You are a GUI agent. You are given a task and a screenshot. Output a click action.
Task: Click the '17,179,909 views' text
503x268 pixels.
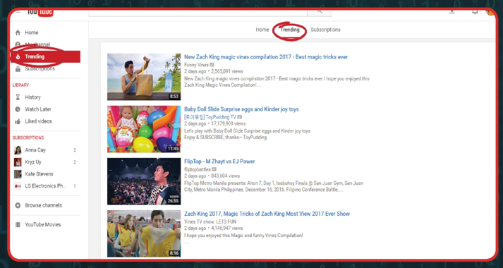229,123
